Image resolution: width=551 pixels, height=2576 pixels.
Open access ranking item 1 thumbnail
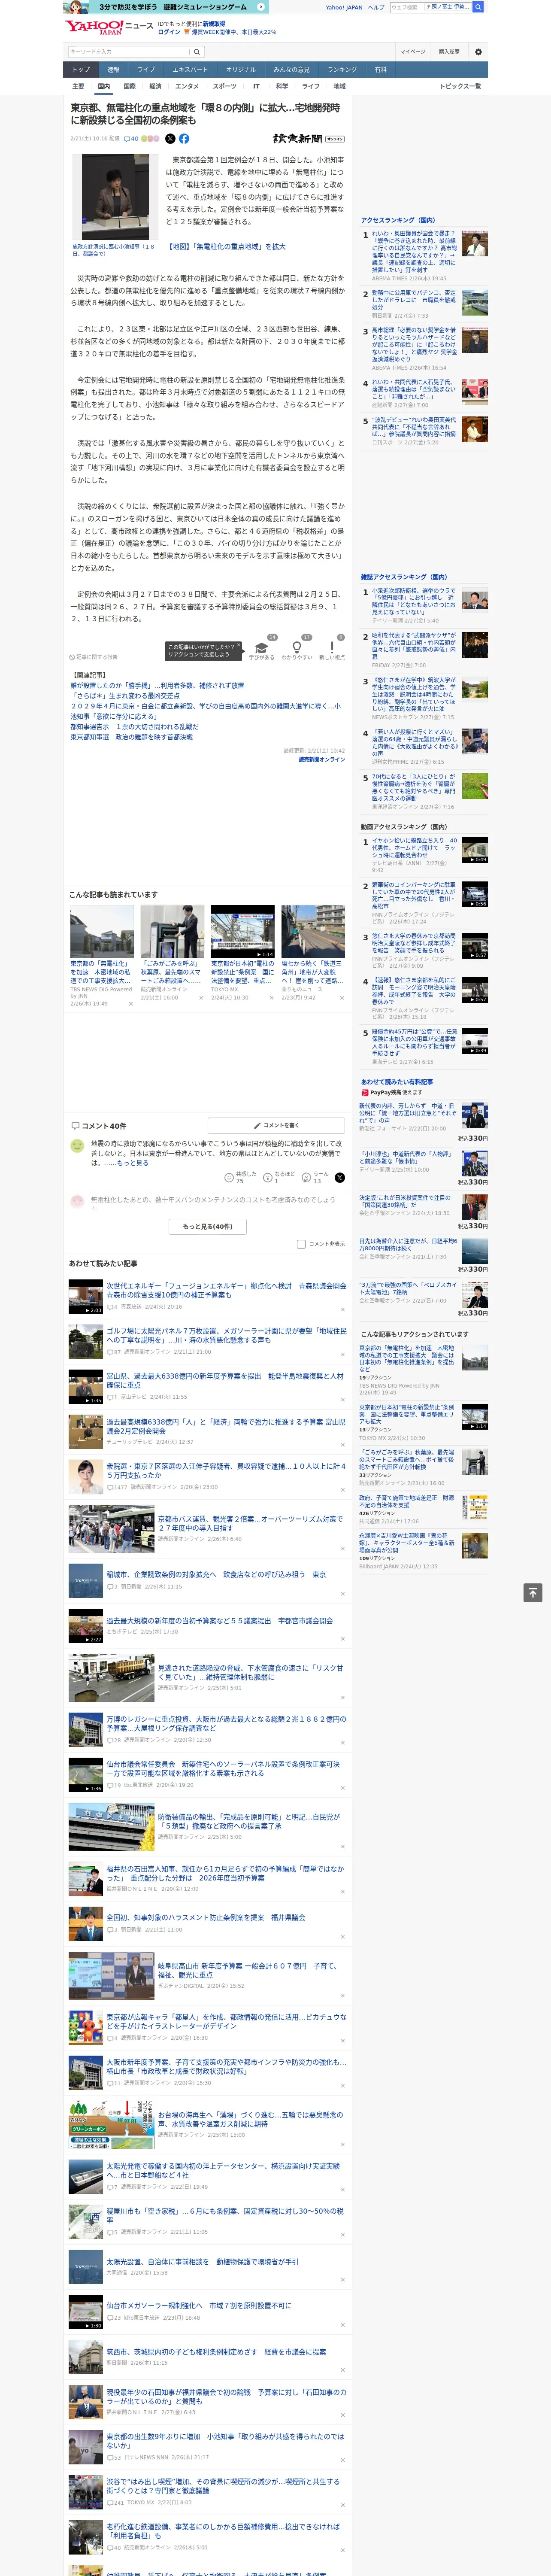click(475, 244)
